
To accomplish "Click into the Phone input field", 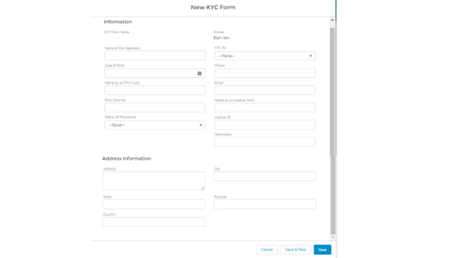I will [x=265, y=73].
